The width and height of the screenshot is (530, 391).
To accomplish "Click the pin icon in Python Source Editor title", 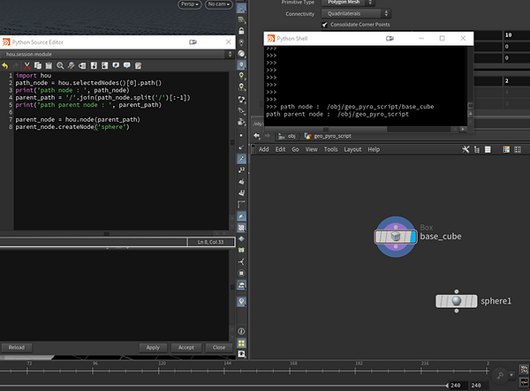I will 193,42.
